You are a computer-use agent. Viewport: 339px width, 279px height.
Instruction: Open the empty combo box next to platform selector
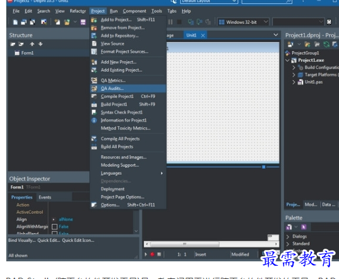click(321, 22)
